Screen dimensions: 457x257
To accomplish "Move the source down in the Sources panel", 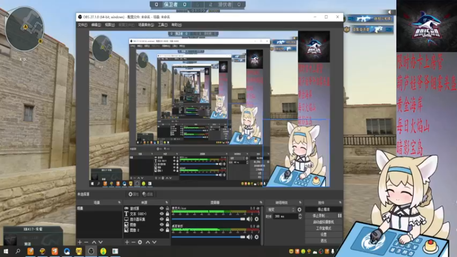I will [x=154, y=242].
